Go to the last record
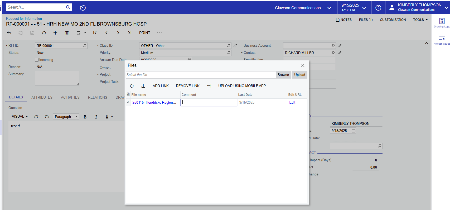 [x=130, y=33]
